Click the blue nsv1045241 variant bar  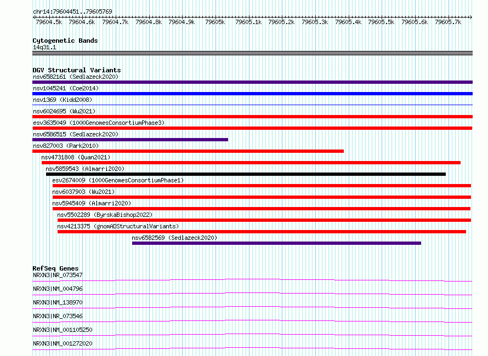252,94
